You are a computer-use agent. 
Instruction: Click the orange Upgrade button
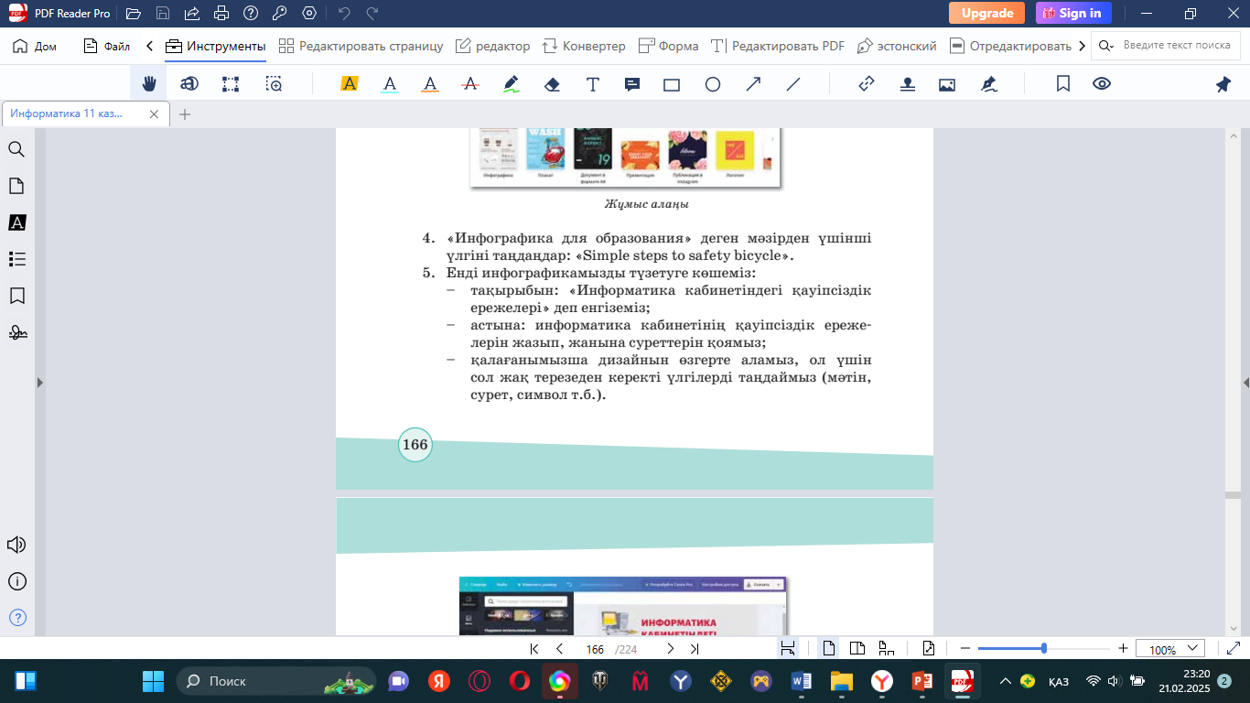coord(986,13)
